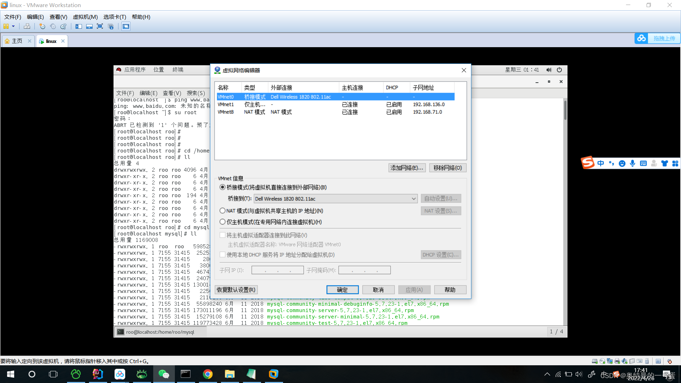Open the bridged-to adapter dropdown

tap(336, 199)
